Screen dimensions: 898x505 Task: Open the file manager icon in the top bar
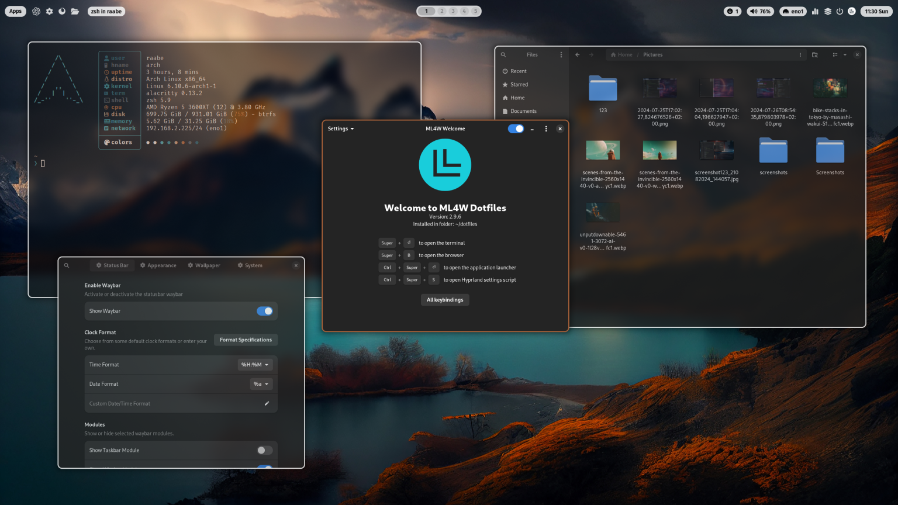coord(75,11)
